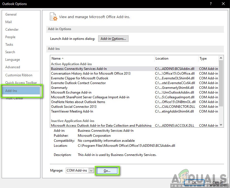Select the Grammarly add-in entry
Screen dimensions: 230x188
point(59,87)
